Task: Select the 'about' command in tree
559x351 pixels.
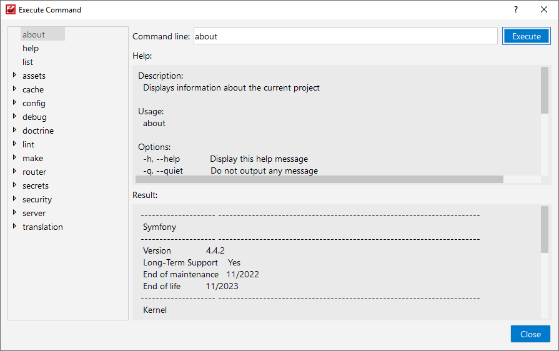Action: click(34, 34)
